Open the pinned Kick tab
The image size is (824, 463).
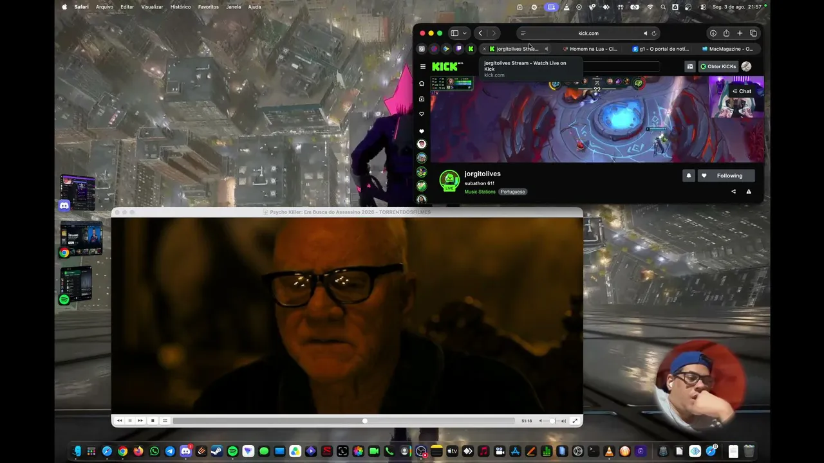tap(471, 49)
